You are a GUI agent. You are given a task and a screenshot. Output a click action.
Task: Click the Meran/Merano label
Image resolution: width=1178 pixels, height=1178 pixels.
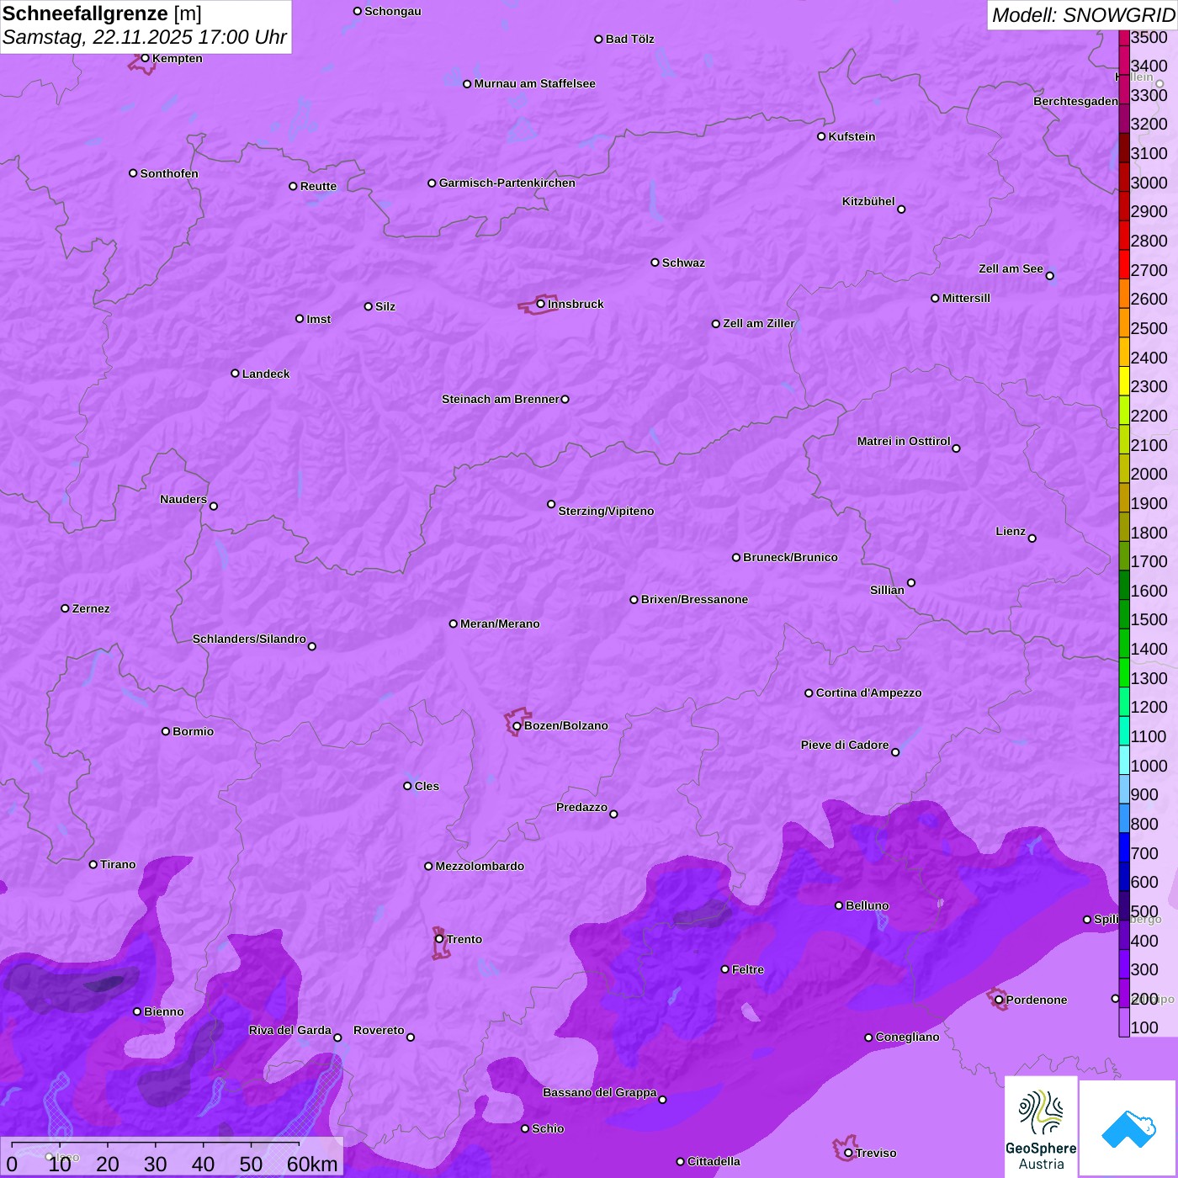point(500,623)
